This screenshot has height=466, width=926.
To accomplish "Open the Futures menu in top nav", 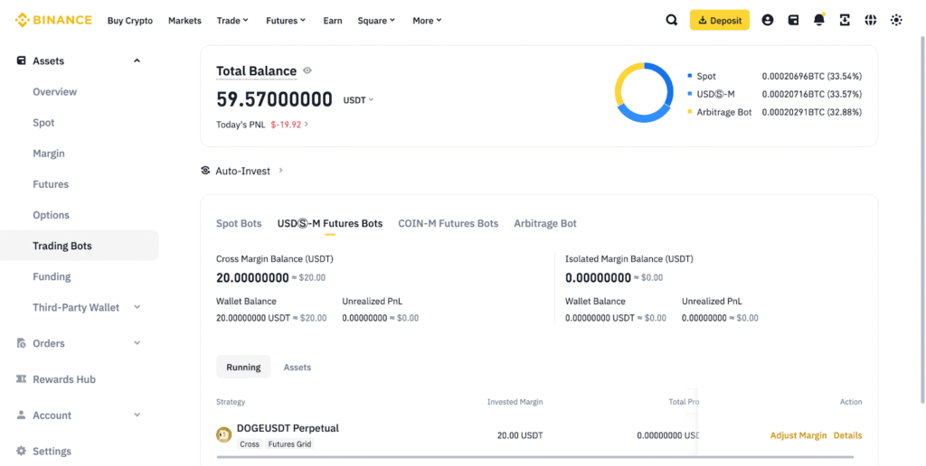I will coord(286,20).
